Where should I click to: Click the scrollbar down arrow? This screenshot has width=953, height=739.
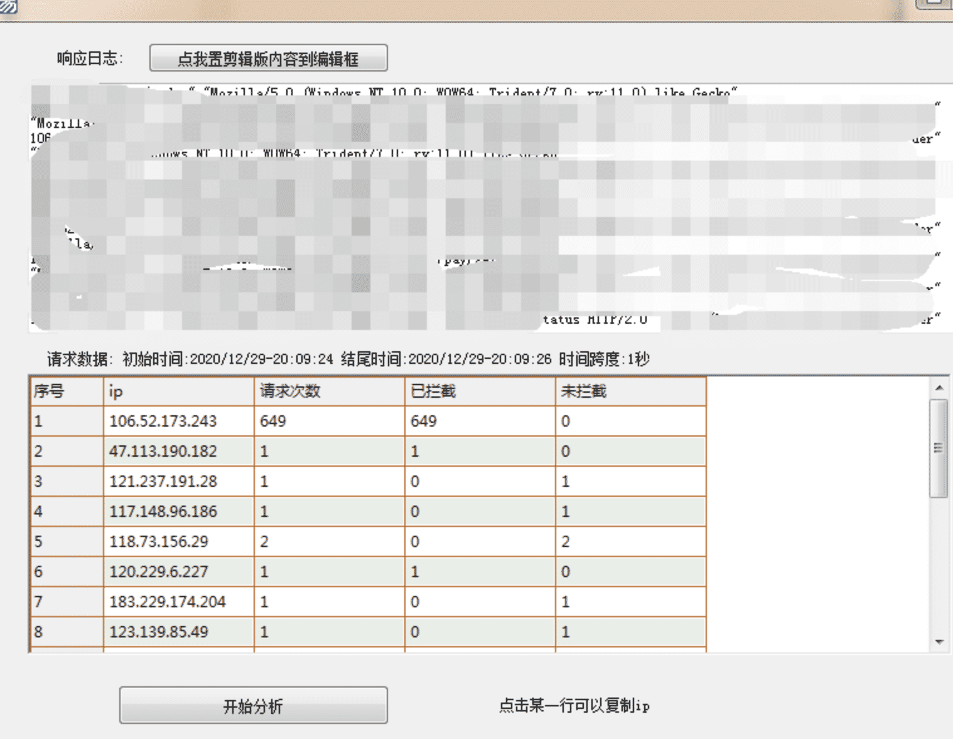(x=939, y=642)
